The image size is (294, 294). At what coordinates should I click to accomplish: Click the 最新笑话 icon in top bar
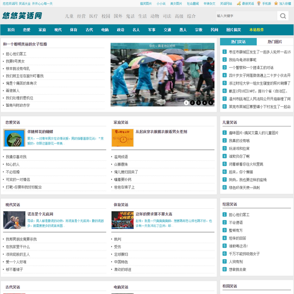(x=238, y=3)
